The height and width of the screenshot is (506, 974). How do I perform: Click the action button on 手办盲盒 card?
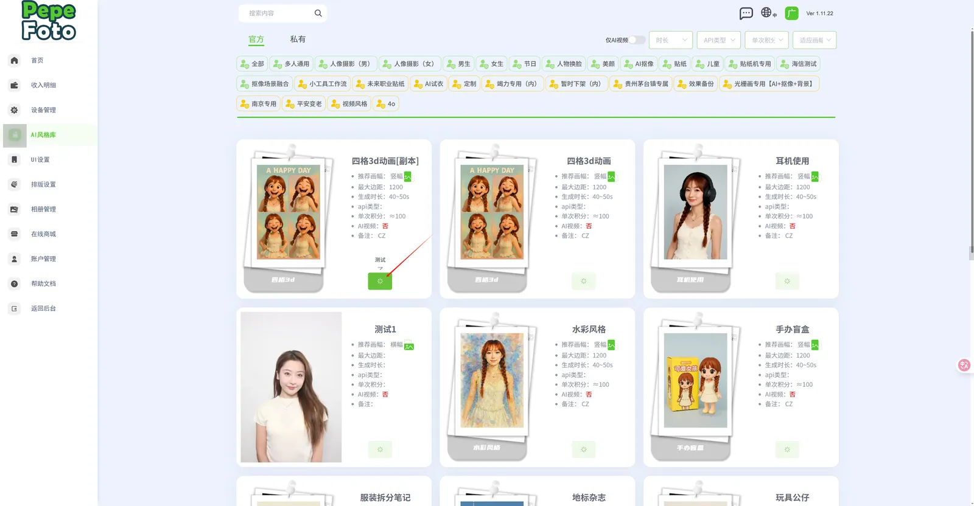click(787, 449)
